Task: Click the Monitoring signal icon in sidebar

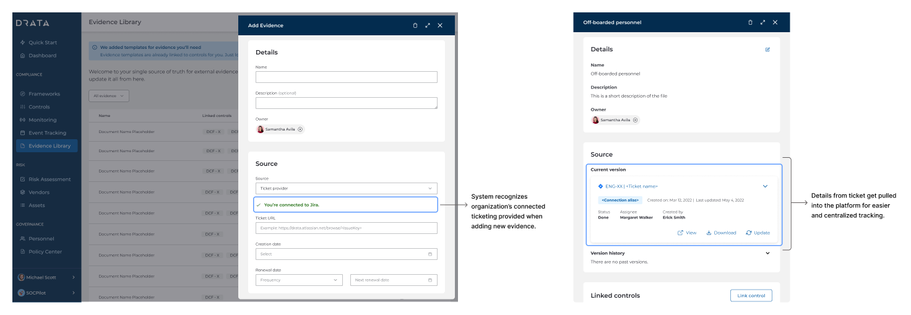Action: [23, 120]
